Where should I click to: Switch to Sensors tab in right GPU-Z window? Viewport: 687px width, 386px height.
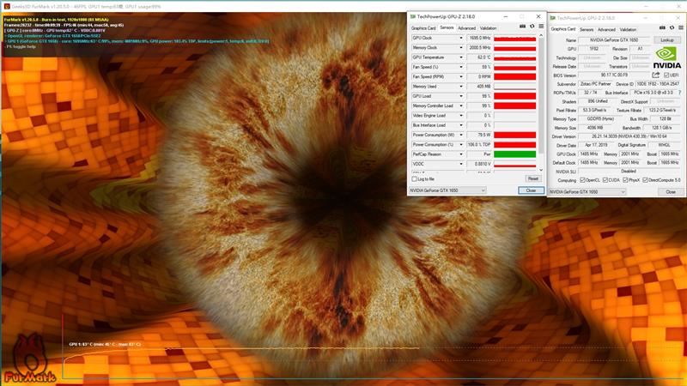587,30
